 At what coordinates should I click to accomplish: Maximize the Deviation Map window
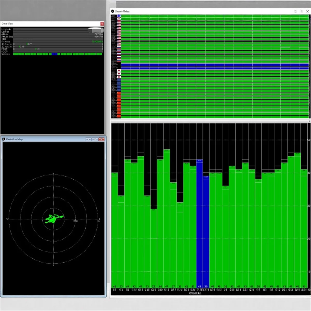click(95, 139)
